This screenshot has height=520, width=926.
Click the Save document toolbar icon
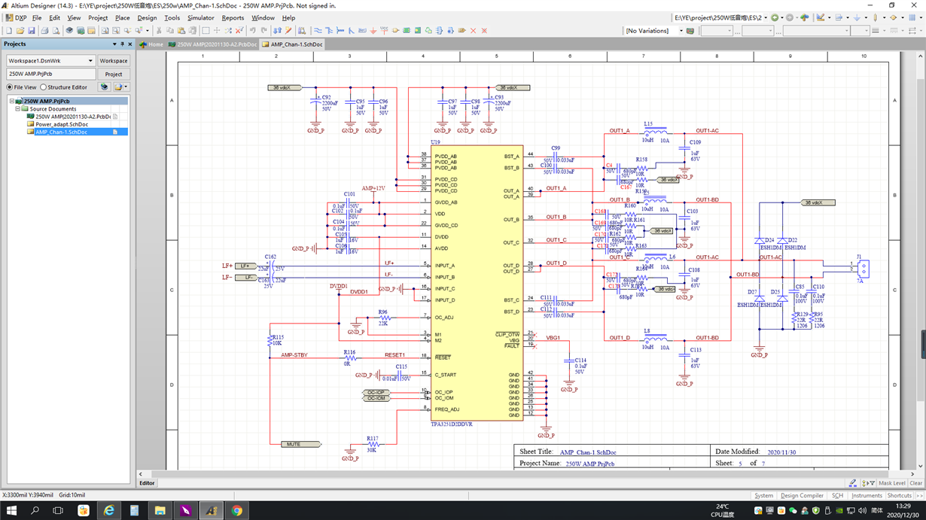click(32, 31)
